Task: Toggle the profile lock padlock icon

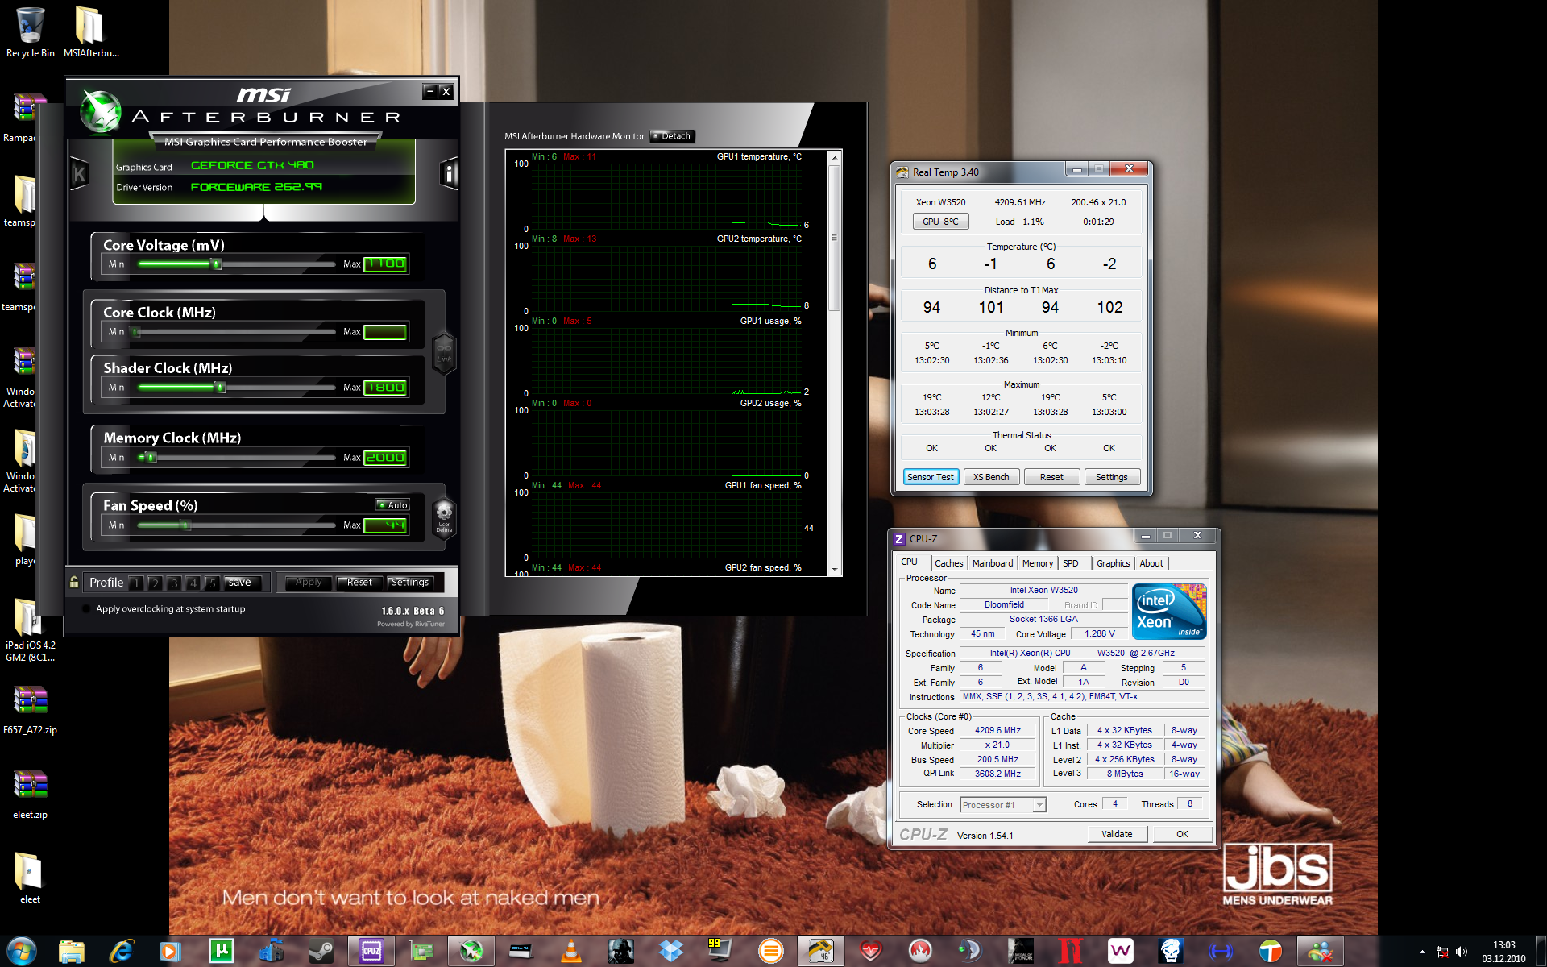Action: click(x=74, y=582)
